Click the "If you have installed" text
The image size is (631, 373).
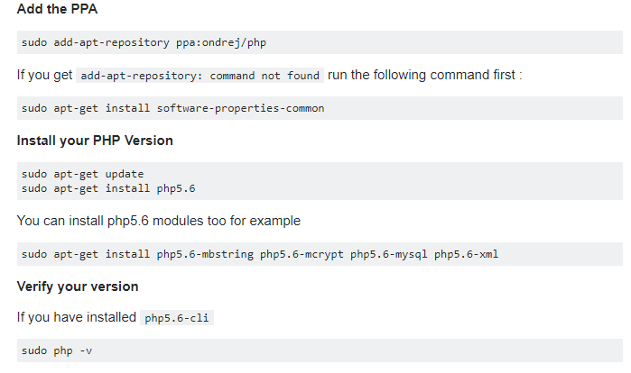[75, 317]
